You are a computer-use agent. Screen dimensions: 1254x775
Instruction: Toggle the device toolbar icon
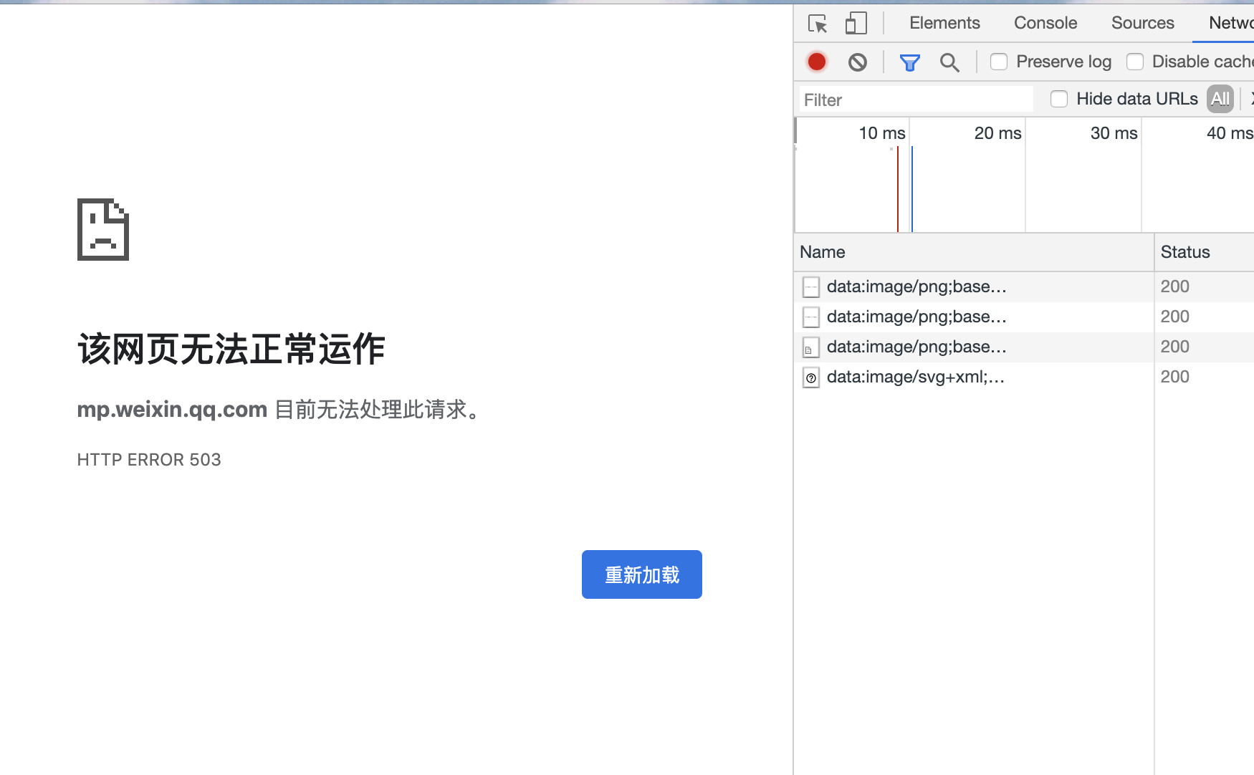(856, 24)
